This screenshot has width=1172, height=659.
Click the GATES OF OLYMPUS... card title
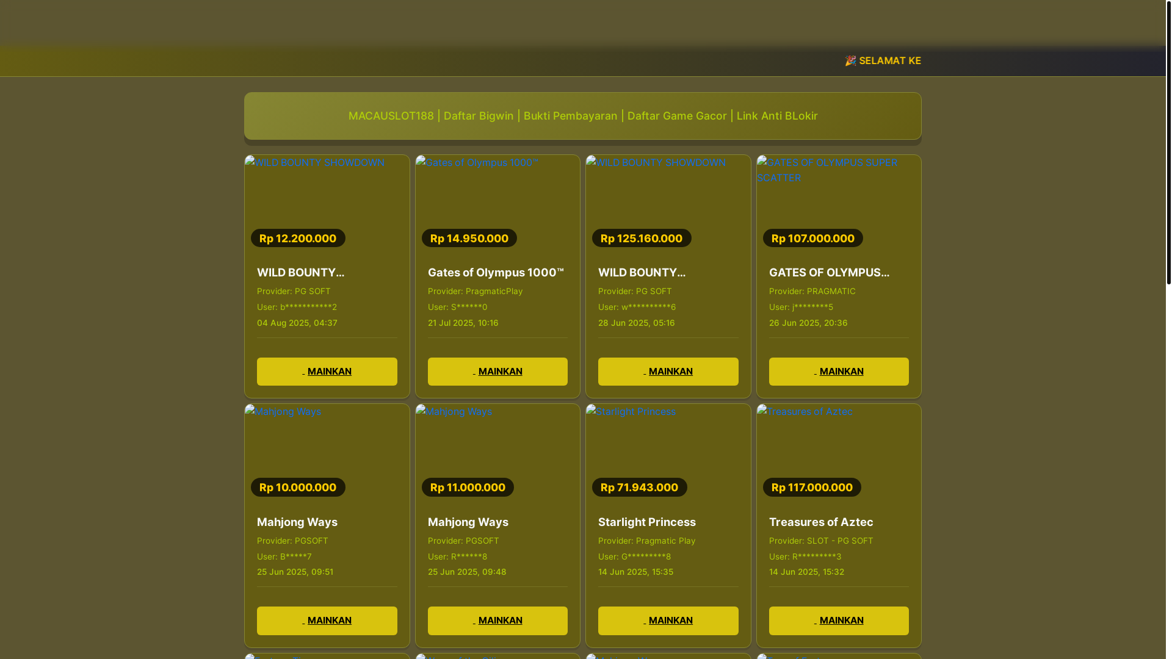click(x=829, y=273)
